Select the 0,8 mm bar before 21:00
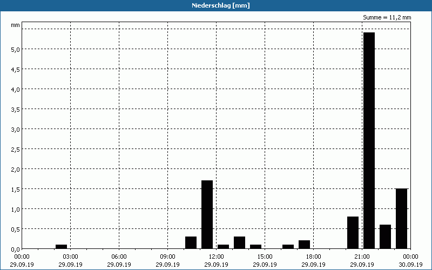Screen dimensions: 432x270 pyautogui.click(x=353, y=233)
